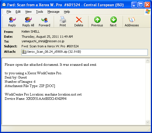Image resolution: width=152 pixels, height=133 pixels.
Task: Click the menu bar drag handle
Action: click(3, 12)
